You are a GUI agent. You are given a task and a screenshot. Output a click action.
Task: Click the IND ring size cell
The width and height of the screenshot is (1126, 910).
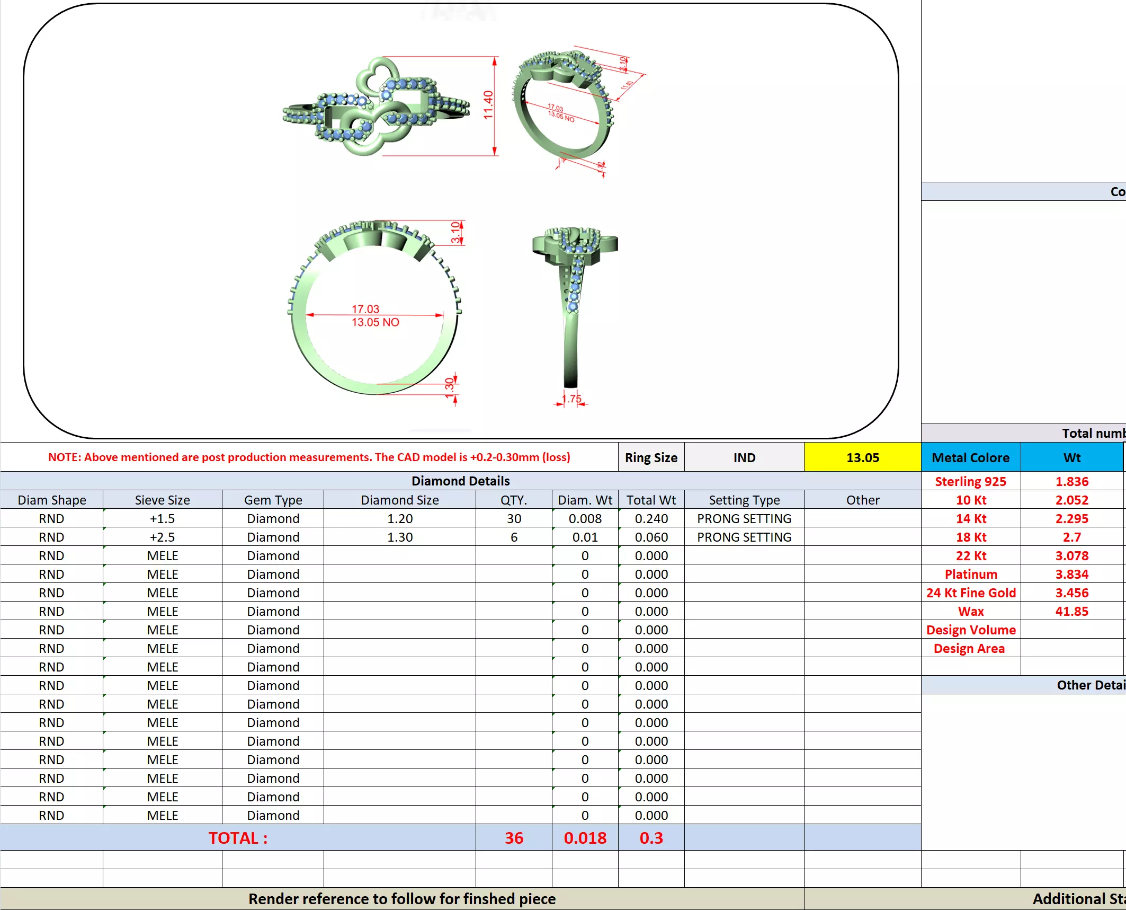pos(744,457)
